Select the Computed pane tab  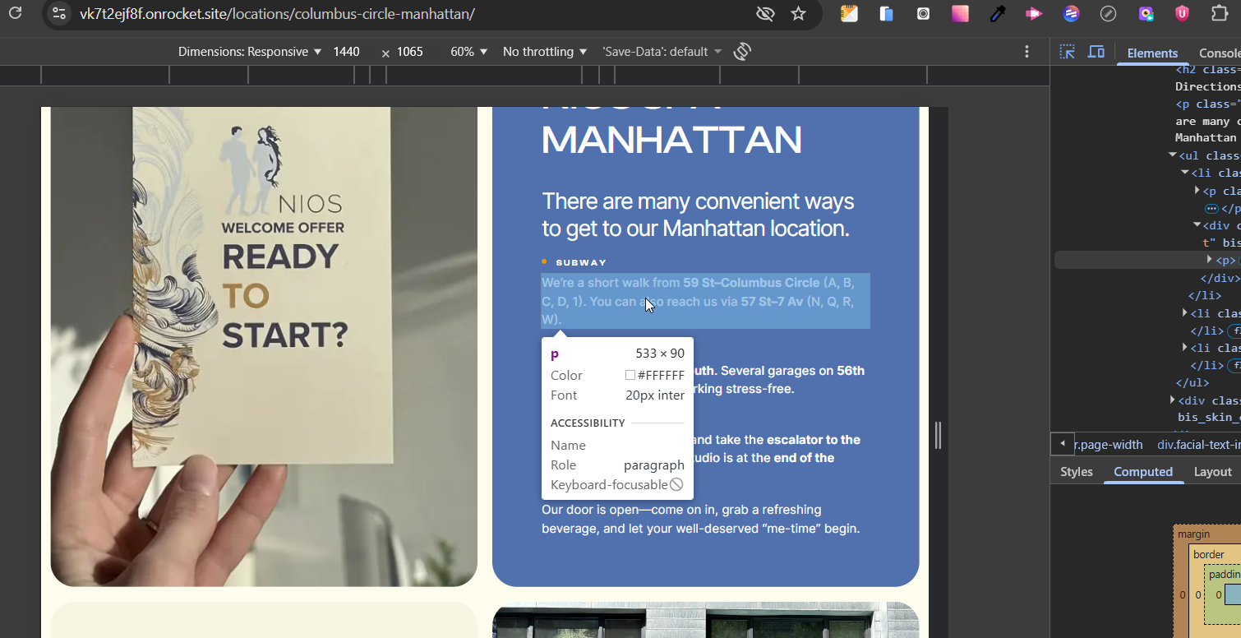[1143, 472]
